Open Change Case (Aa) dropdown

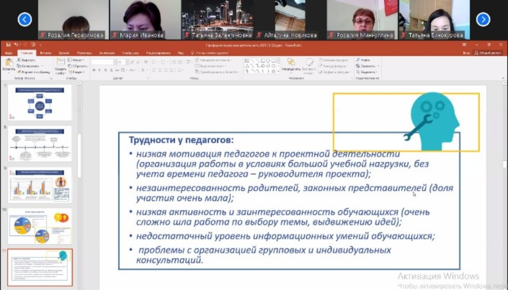[x=133, y=70]
